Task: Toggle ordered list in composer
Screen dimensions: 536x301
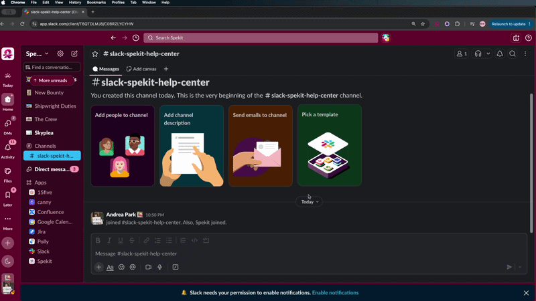Action: coord(157,240)
